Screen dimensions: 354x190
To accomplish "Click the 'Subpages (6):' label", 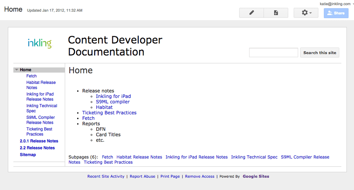I will 83,157.
